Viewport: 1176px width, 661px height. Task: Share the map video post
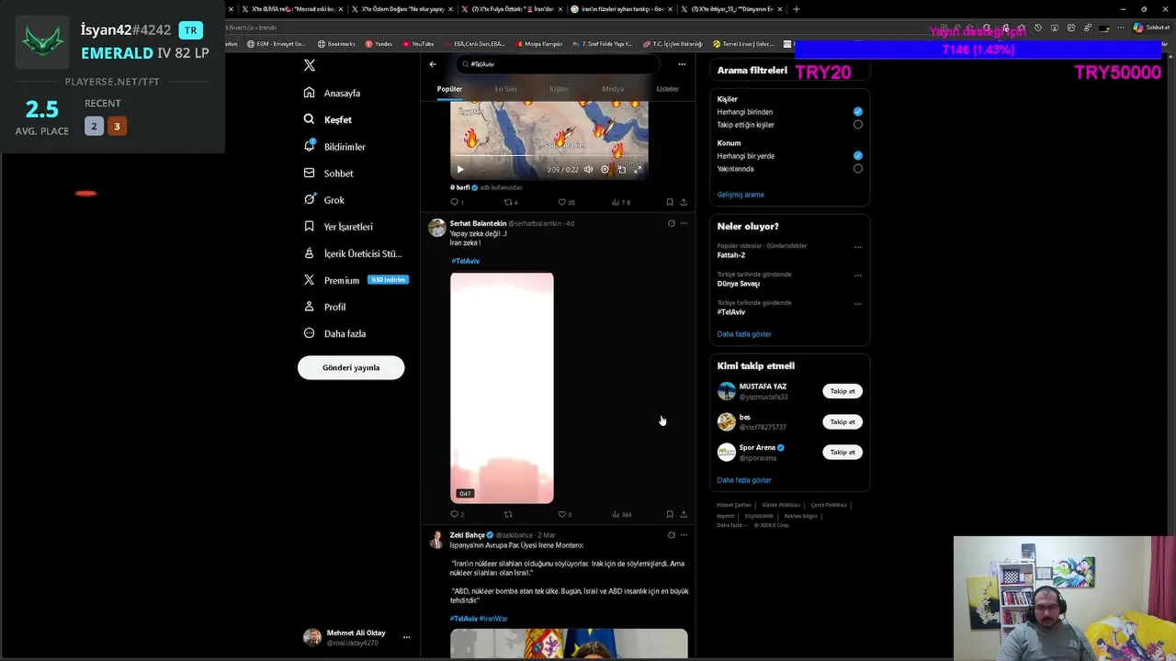[683, 202]
